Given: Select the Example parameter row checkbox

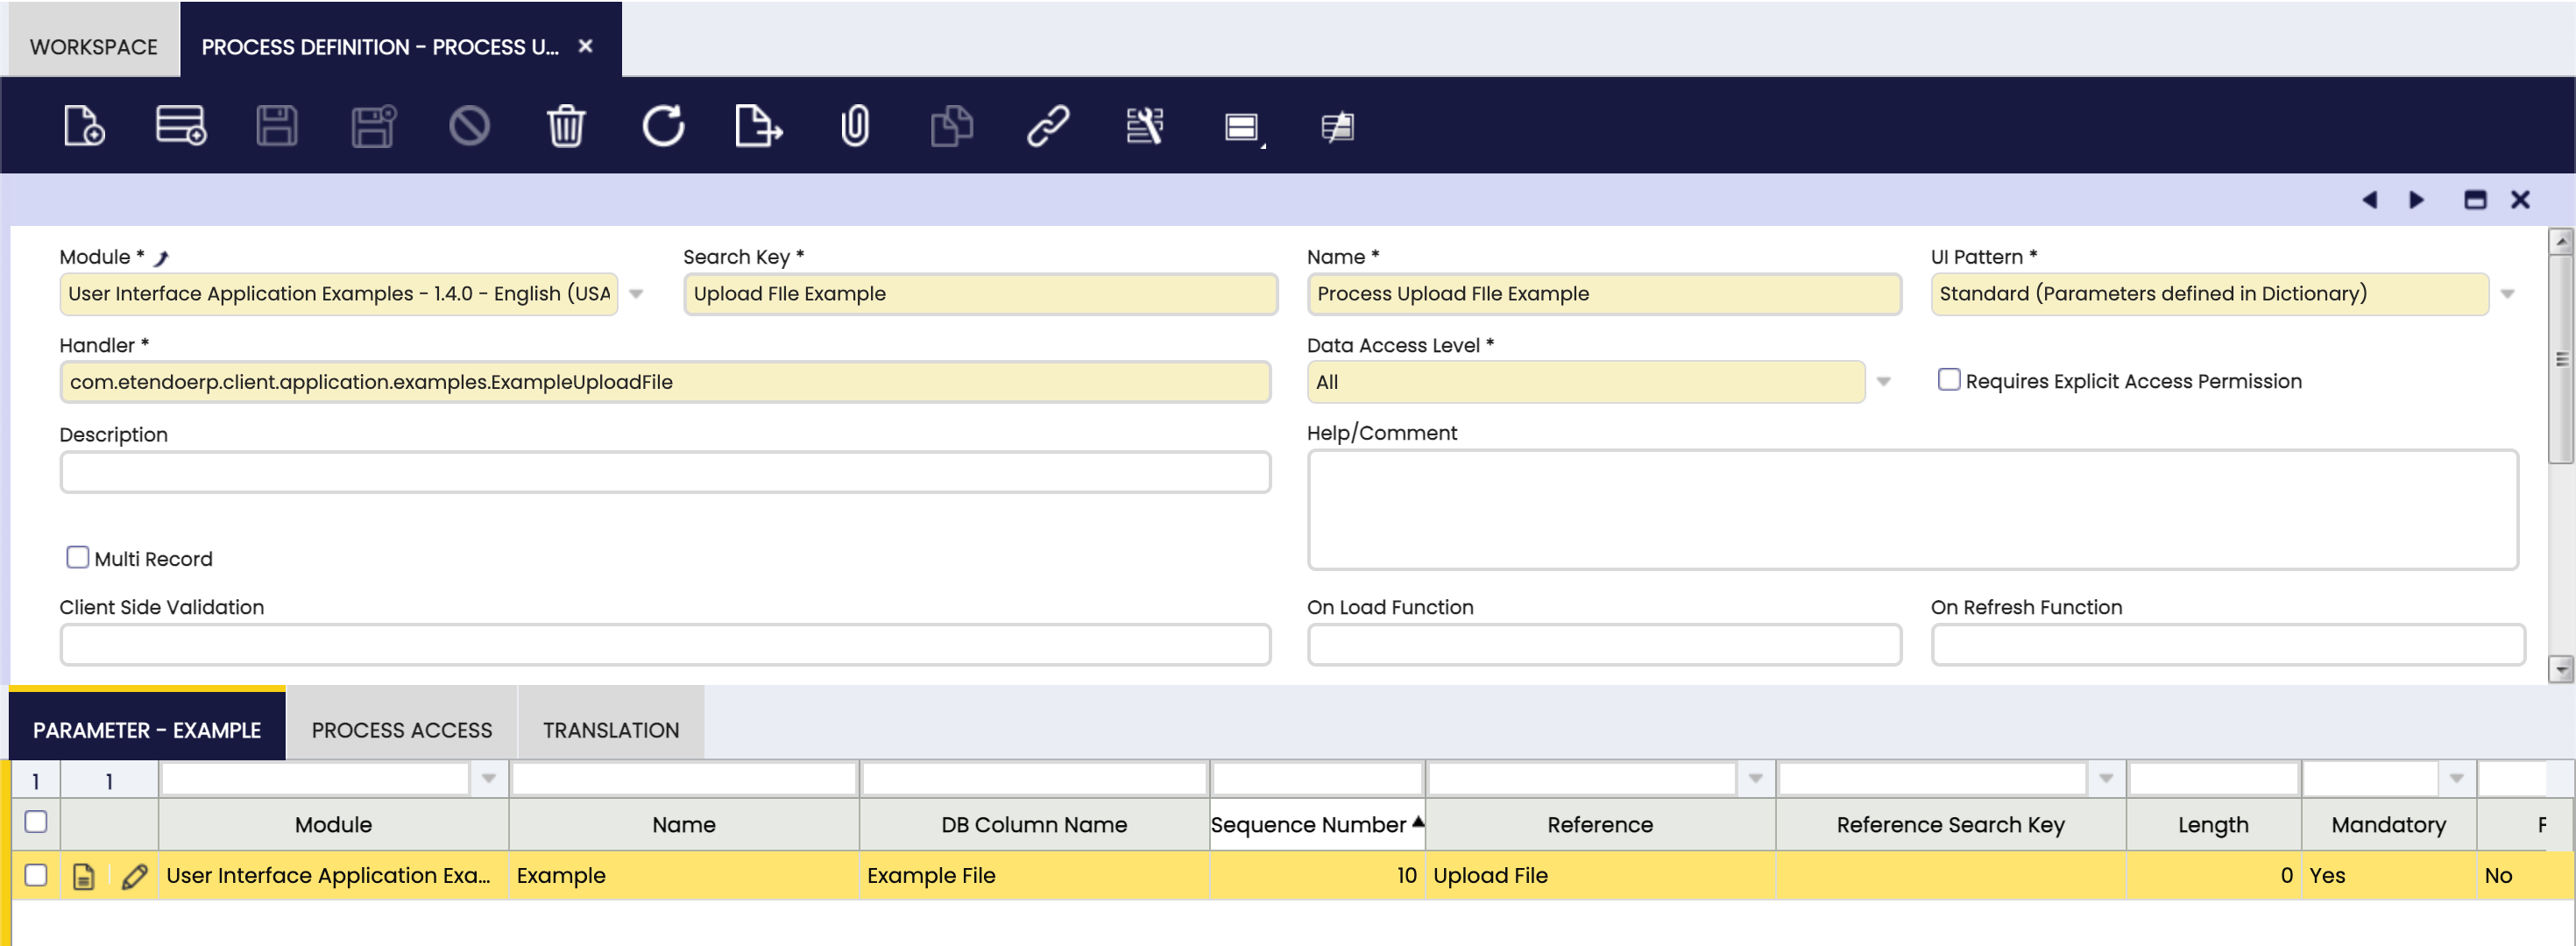Looking at the screenshot, I should point(36,875).
